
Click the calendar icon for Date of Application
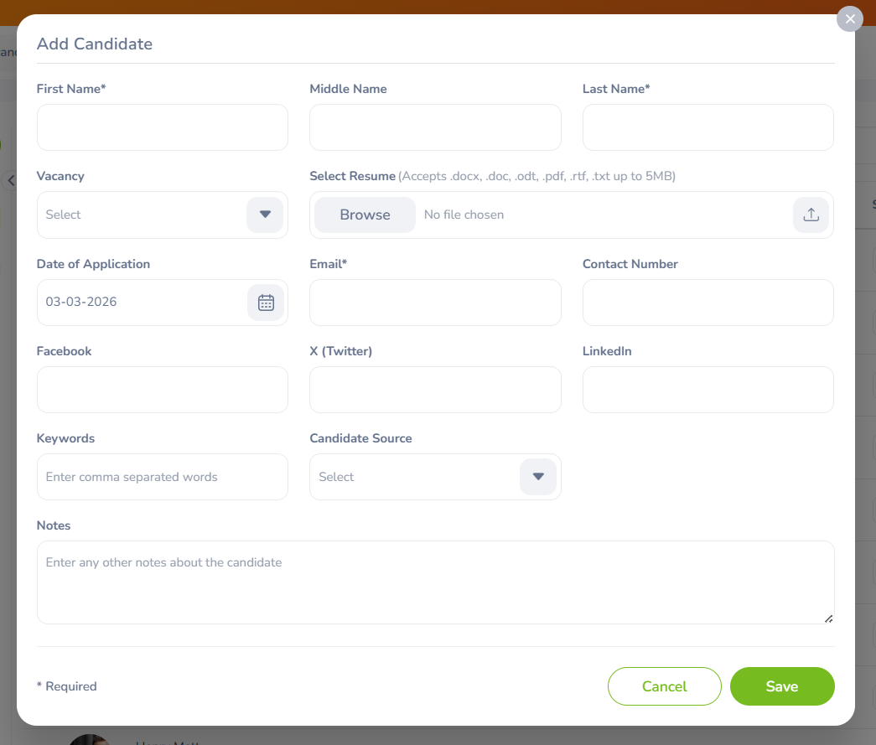pyautogui.click(x=266, y=303)
